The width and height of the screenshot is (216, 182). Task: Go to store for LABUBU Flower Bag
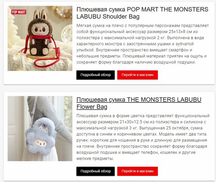tap(137, 171)
